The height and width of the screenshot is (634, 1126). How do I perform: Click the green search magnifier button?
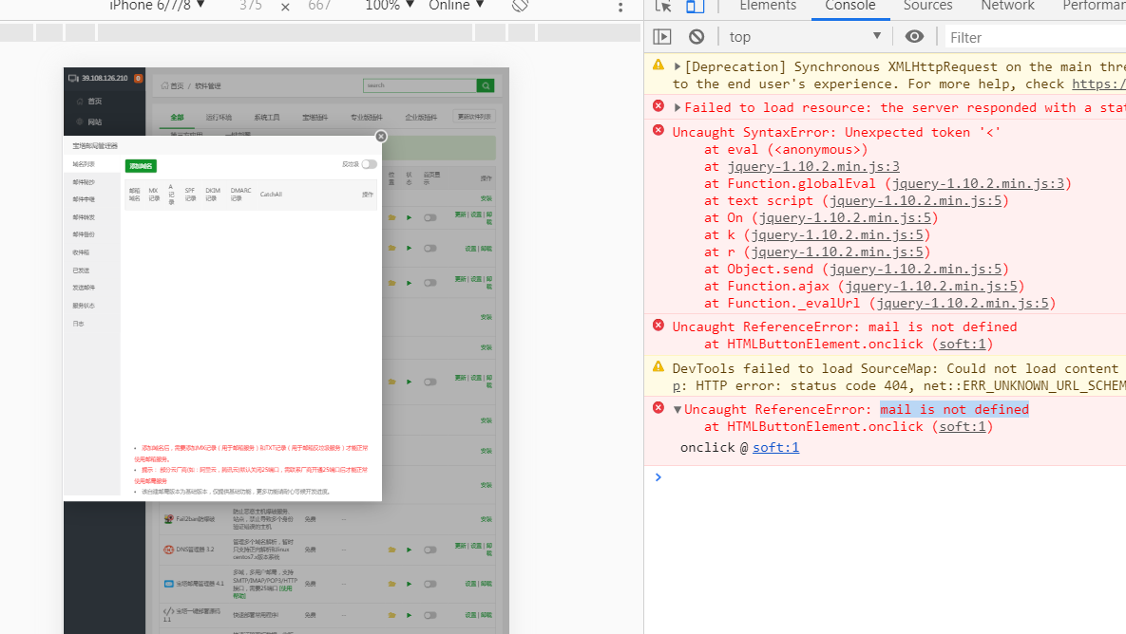[x=486, y=85]
